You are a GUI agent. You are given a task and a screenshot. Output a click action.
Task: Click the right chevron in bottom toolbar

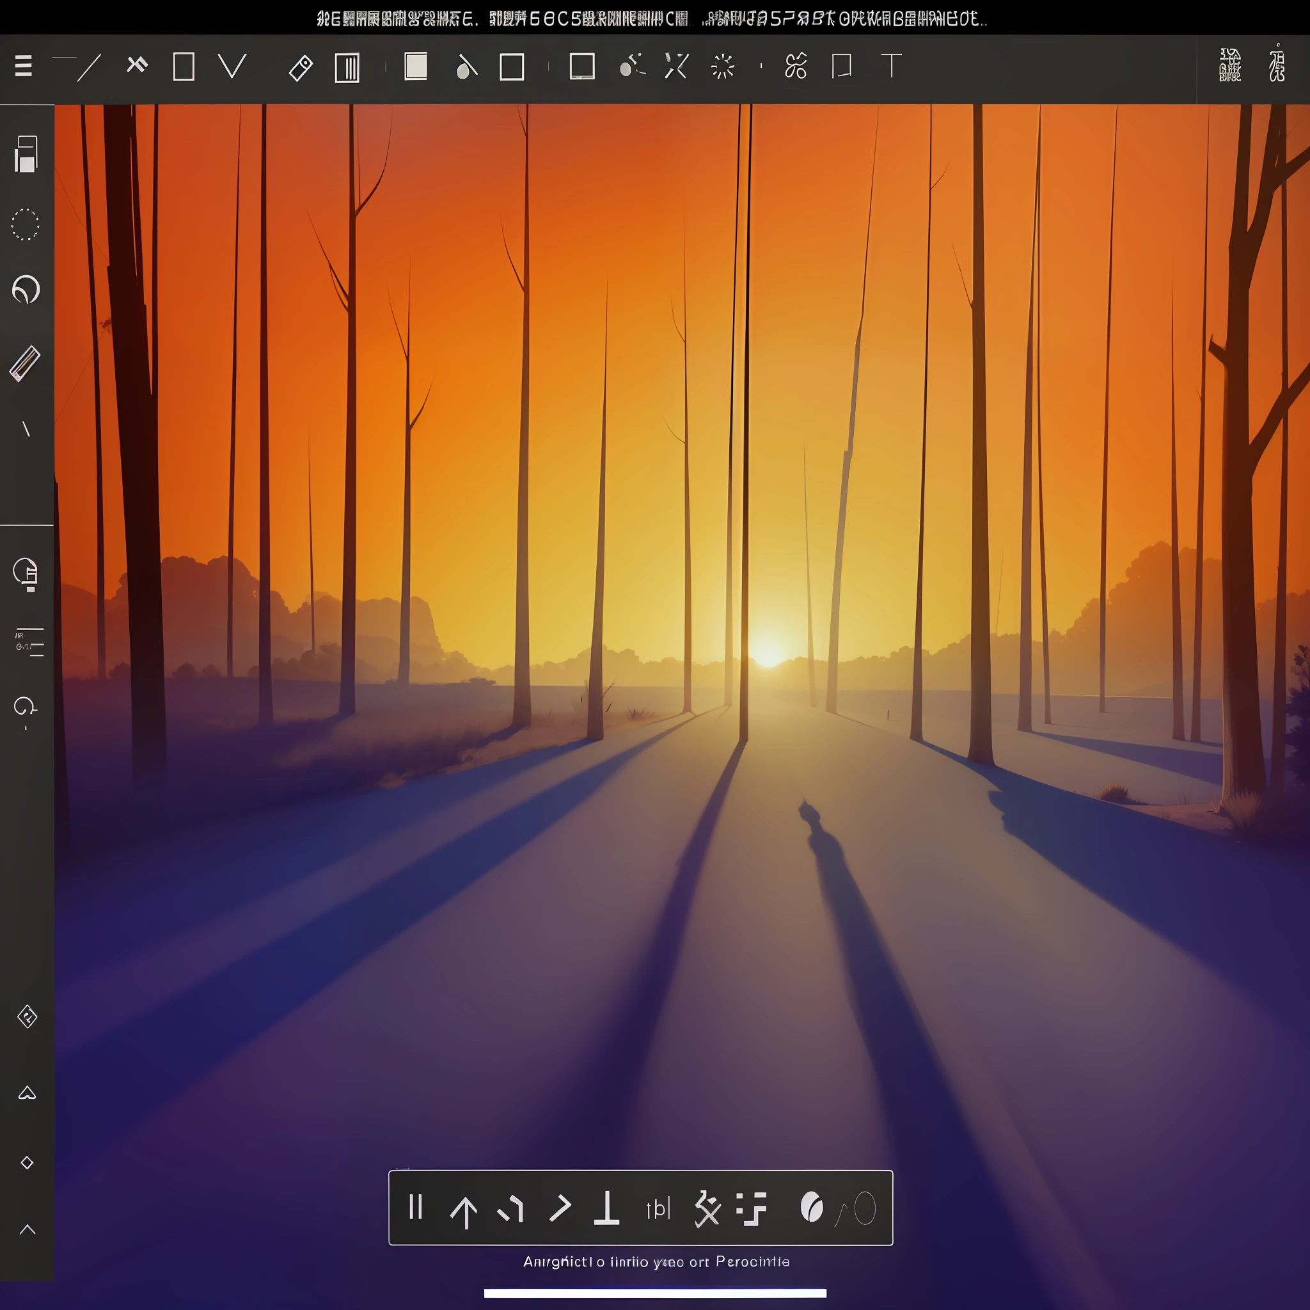coord(560,1208)
